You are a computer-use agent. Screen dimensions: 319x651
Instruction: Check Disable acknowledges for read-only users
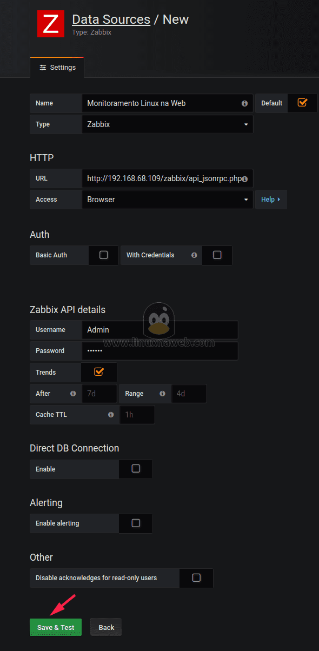[196, 577]
